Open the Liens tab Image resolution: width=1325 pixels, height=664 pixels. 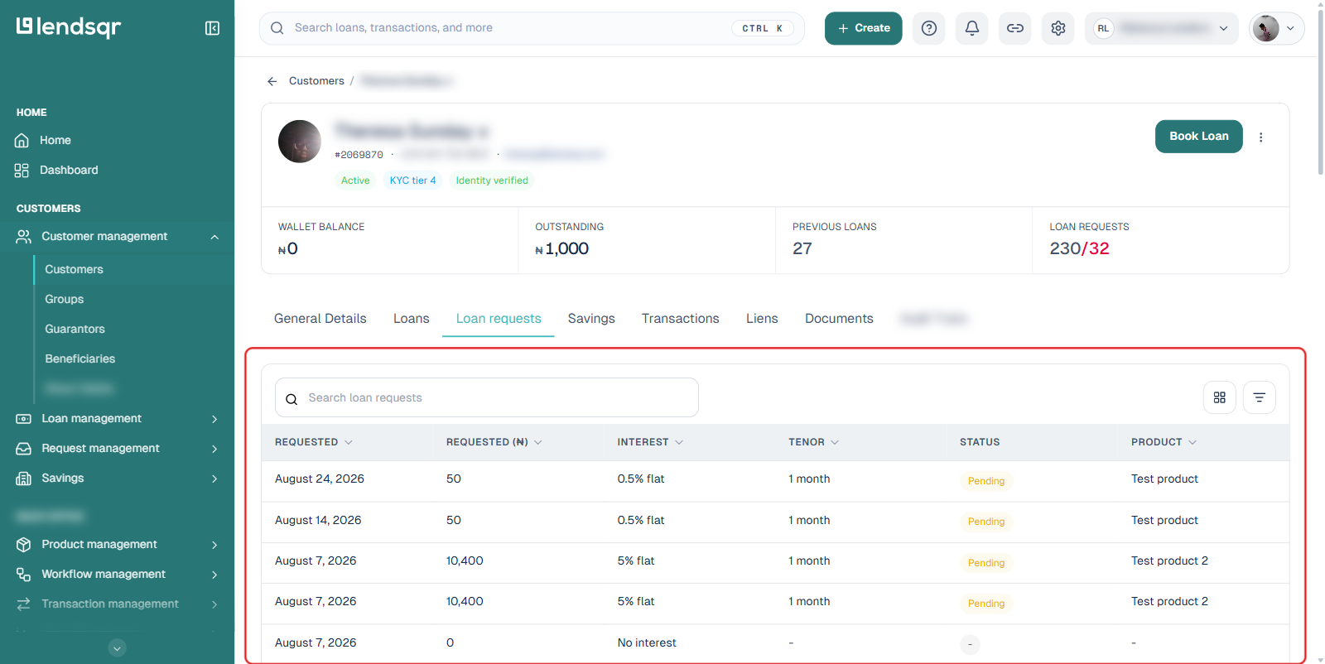point(762,319)
